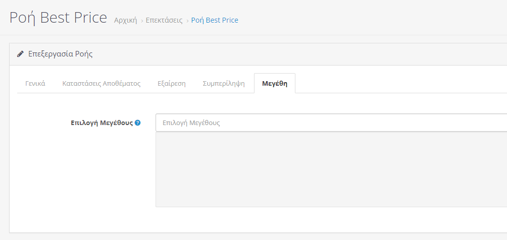This screenshot has height=240, width=507.
Task: Click the pencil icon beside Επεξεργασία Ροής
Action: (x=20, y=54)
